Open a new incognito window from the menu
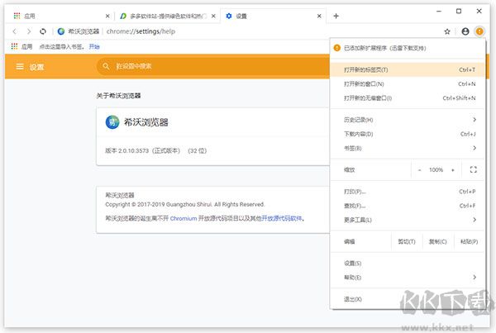Image resolution: width=496 pixels, height=333 pixels. click(x=407, y=98)
